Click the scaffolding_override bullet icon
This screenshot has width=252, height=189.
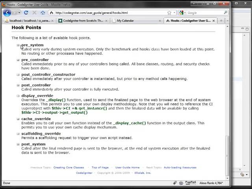pos(18,134)
